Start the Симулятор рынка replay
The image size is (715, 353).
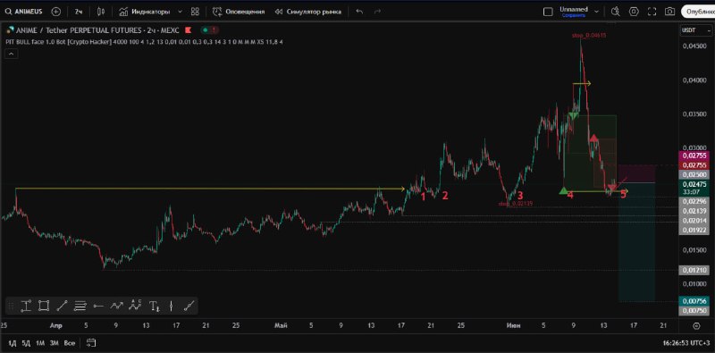[308, 12]
